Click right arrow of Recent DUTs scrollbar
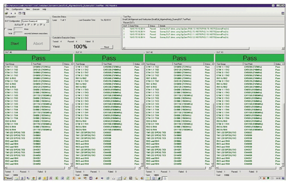Screen dimensions: 289x183 click(283, 48)
